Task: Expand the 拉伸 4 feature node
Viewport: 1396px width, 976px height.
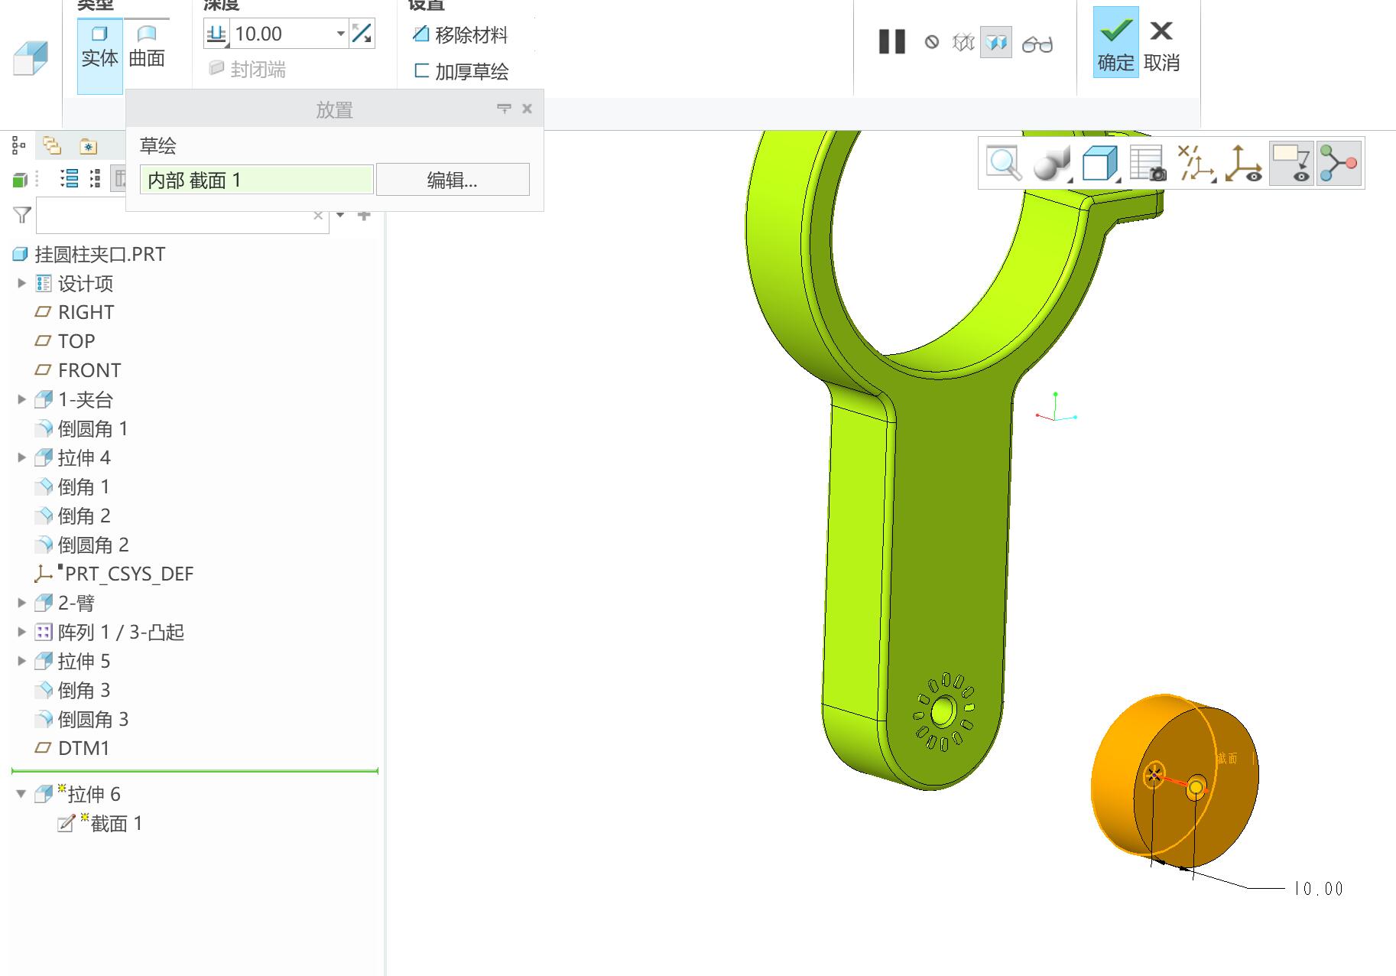Action: tap(21, 457)
